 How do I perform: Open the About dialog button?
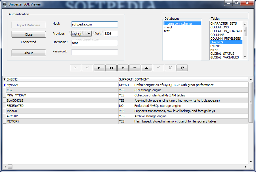(29, 53)
